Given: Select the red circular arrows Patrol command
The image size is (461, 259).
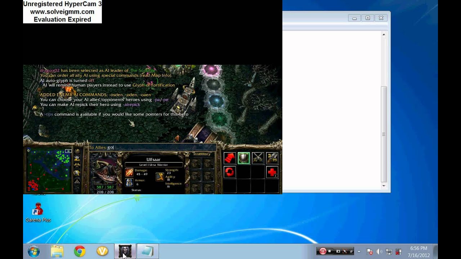Looking at the screenshot, I should tap(230, 172).
